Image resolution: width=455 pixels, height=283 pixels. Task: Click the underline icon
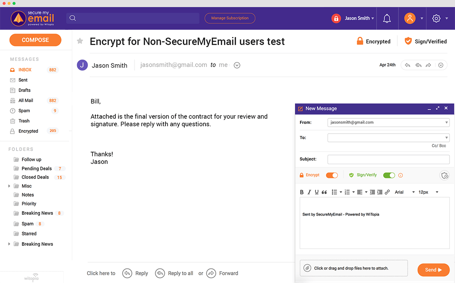pyautogui.click(x=318, y=192)
